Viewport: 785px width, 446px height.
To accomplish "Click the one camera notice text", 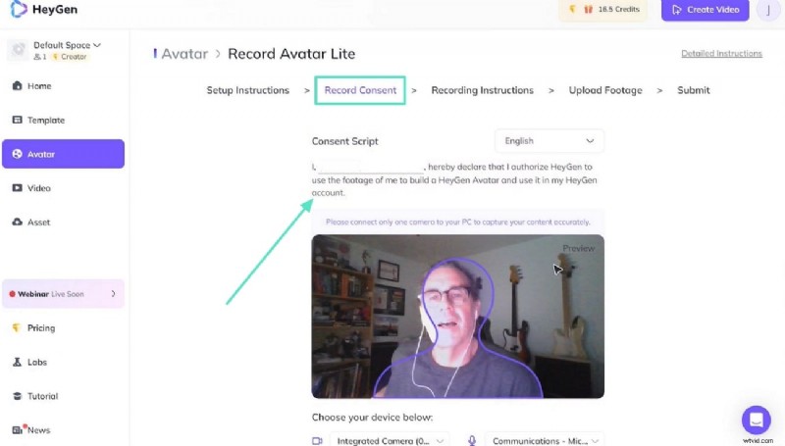I will pyautogui.click(x=457, y=222).
